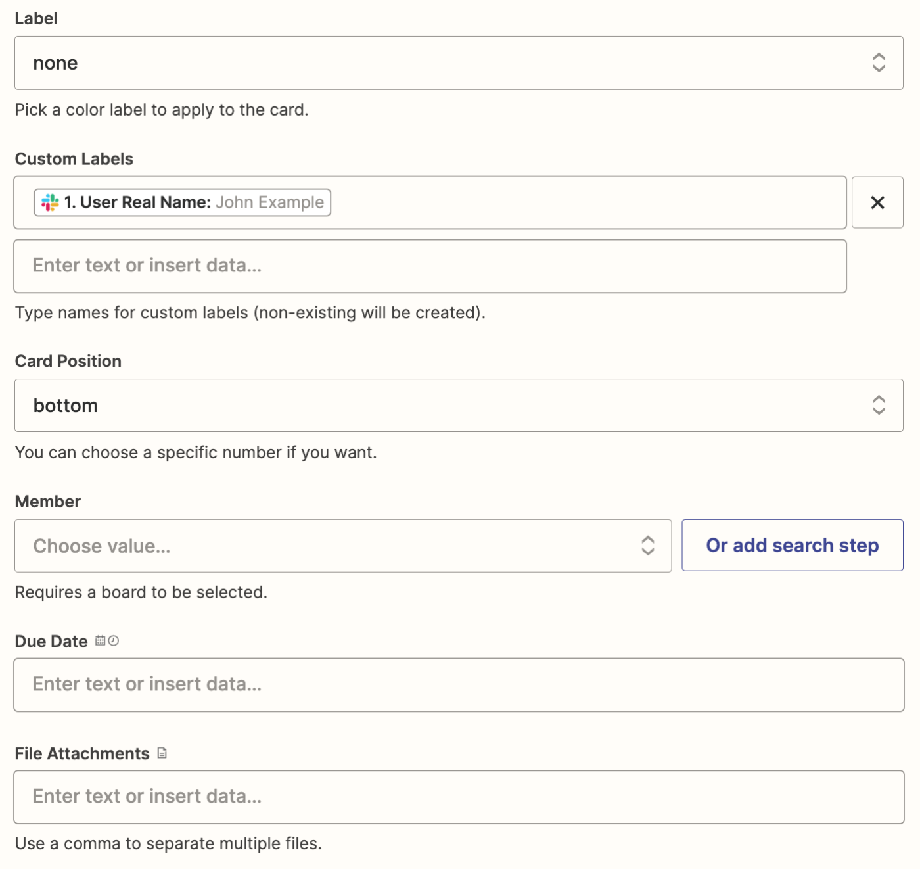Click into the Due Date input field

(459, 684)
